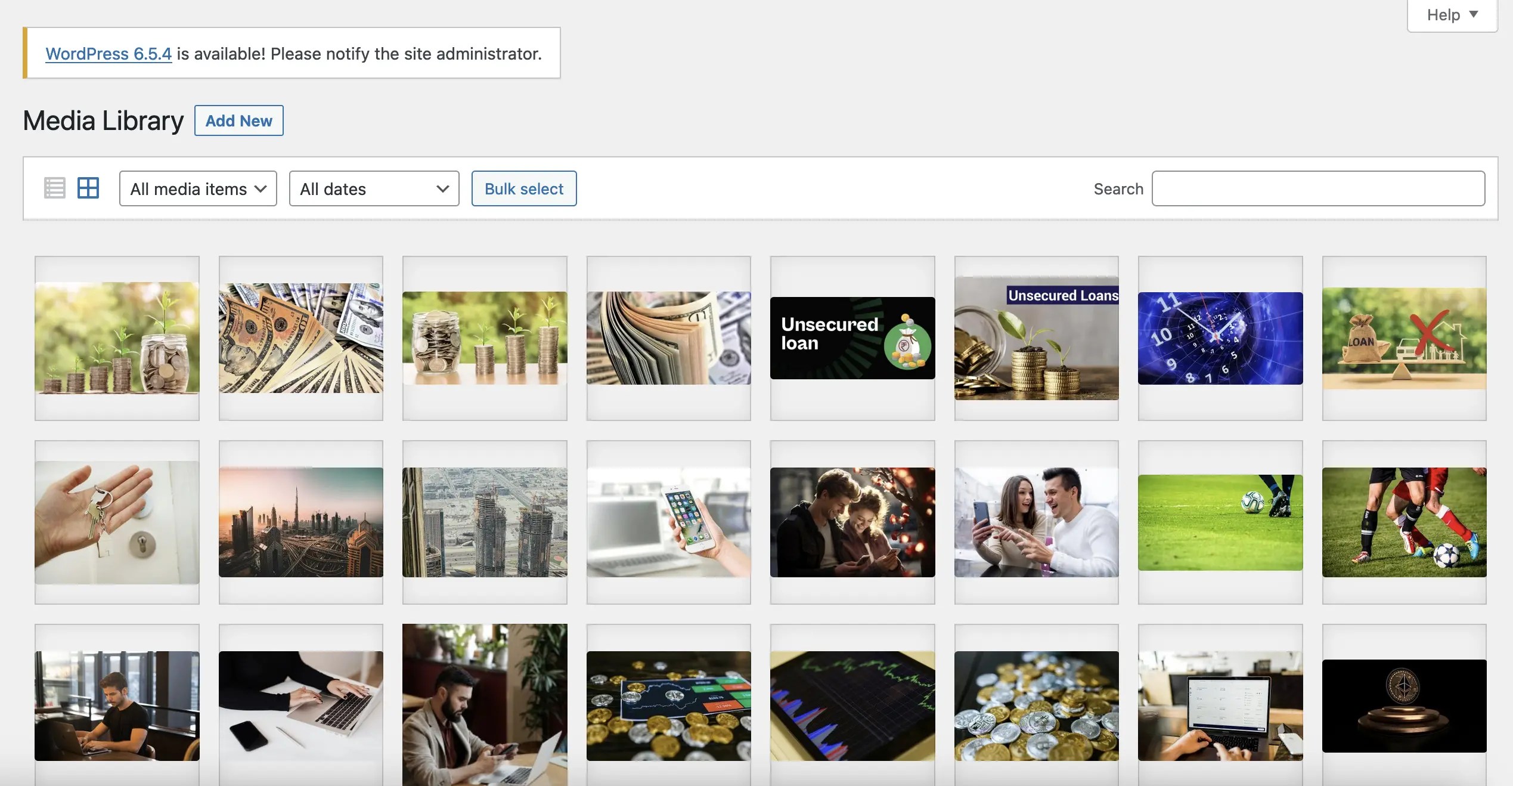Open the soccer ball on grass photo
1513x786 pixels.
pos(1220,522)
